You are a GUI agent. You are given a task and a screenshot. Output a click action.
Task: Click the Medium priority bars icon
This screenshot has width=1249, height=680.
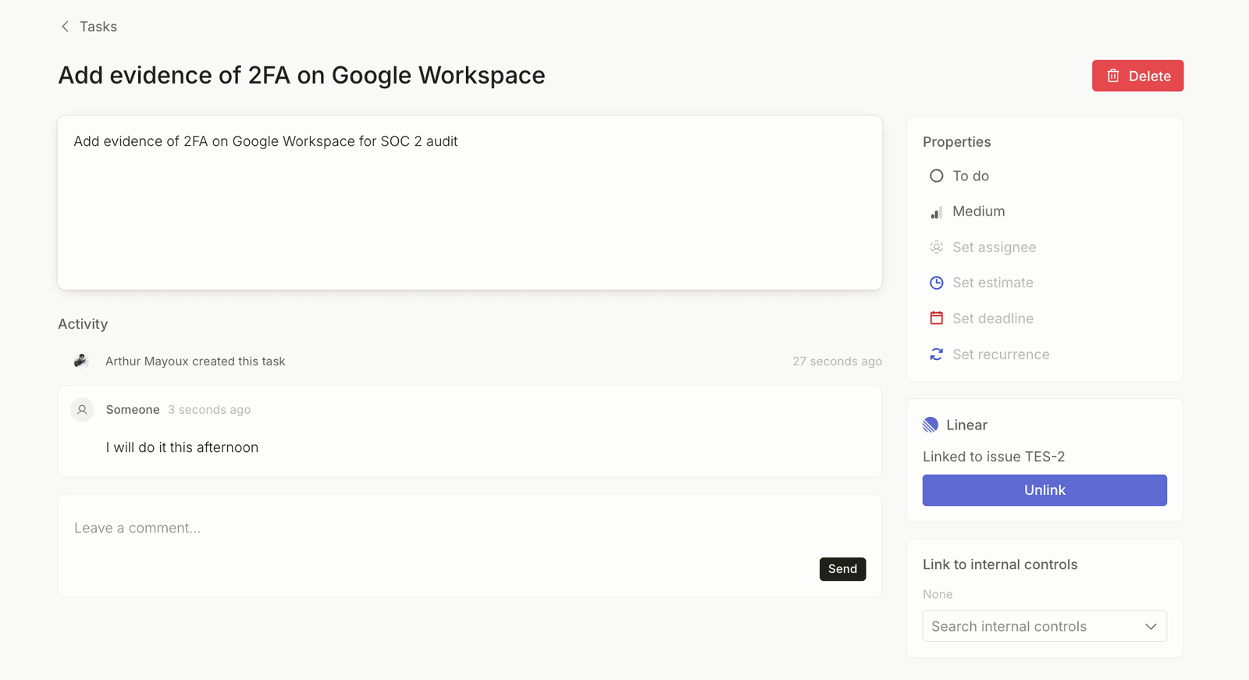(937, 212)
